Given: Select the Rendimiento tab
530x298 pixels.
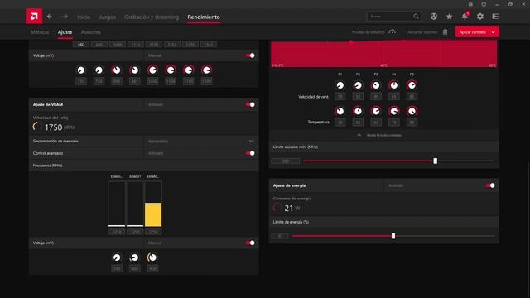Looking at the screenshot, I should point(204,17).
